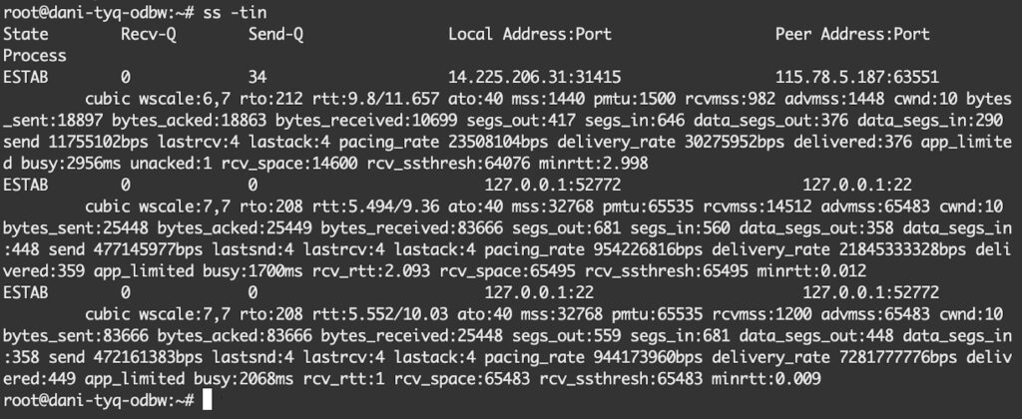The width and height of the screenshot is (1022, 419).
Task: Click the first ESTAB connection state
Action: [x=24, y=78]
